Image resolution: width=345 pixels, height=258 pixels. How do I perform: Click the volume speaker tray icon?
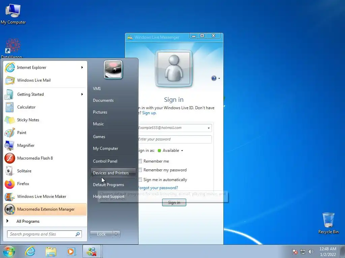pos(311,252)
